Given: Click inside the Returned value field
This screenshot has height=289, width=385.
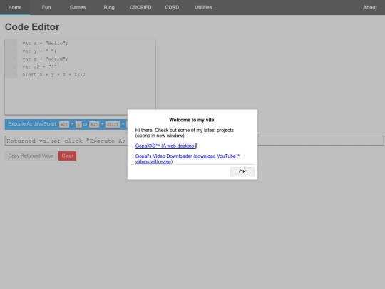Looking at the screenshot, I should 194,141.
